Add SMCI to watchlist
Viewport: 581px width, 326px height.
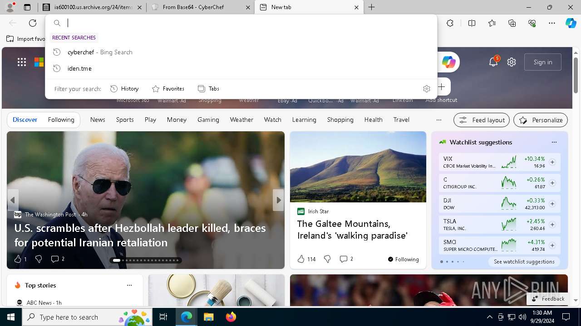click(552, 245)
